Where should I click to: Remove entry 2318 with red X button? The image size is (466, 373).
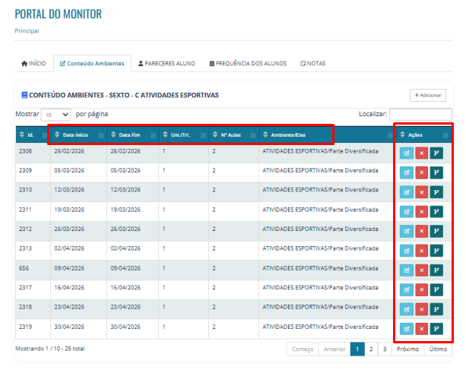(421, 309)
